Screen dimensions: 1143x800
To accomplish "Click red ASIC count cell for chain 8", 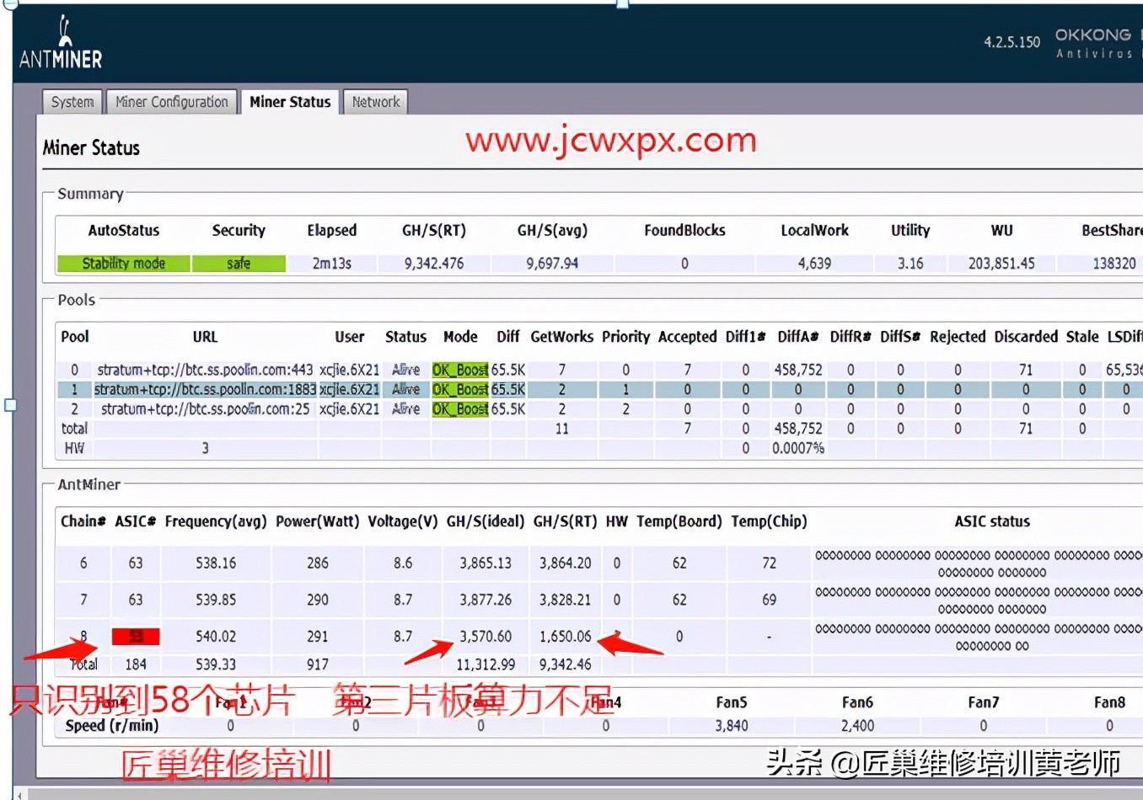I will point(136,637).
